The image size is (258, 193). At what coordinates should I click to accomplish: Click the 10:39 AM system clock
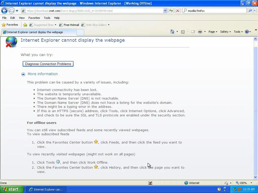(249, 189)
